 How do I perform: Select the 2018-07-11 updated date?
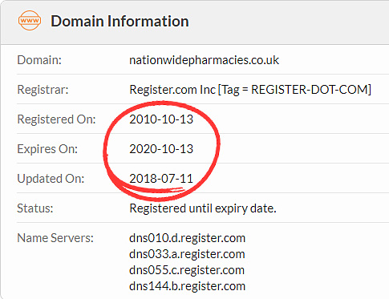[x=161, y=179]
